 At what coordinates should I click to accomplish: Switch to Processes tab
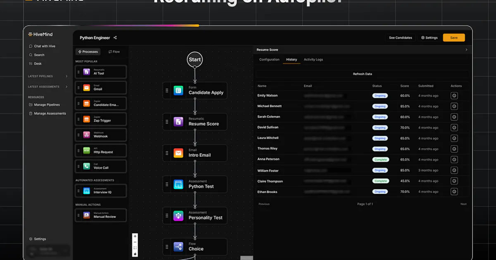click(x=88, y=52)
